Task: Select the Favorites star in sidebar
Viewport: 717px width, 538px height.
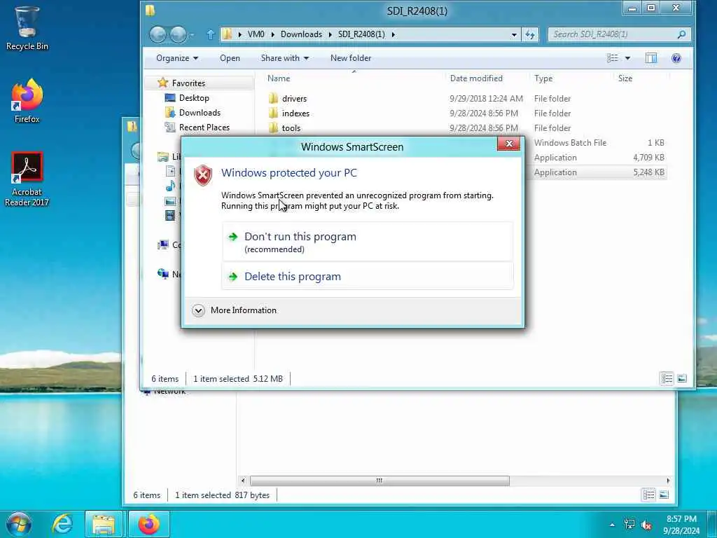Action: pos(162,83)
